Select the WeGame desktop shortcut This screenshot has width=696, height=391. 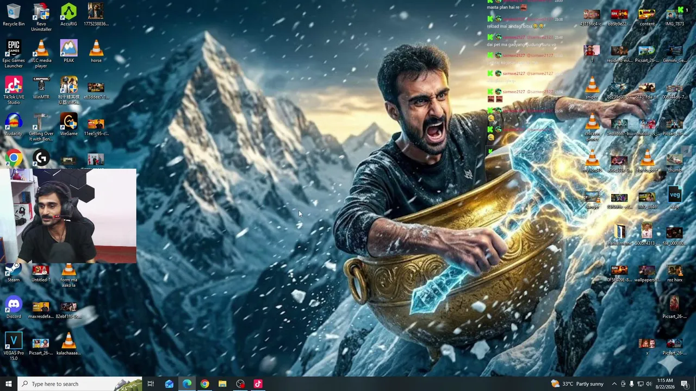[69, 124]
